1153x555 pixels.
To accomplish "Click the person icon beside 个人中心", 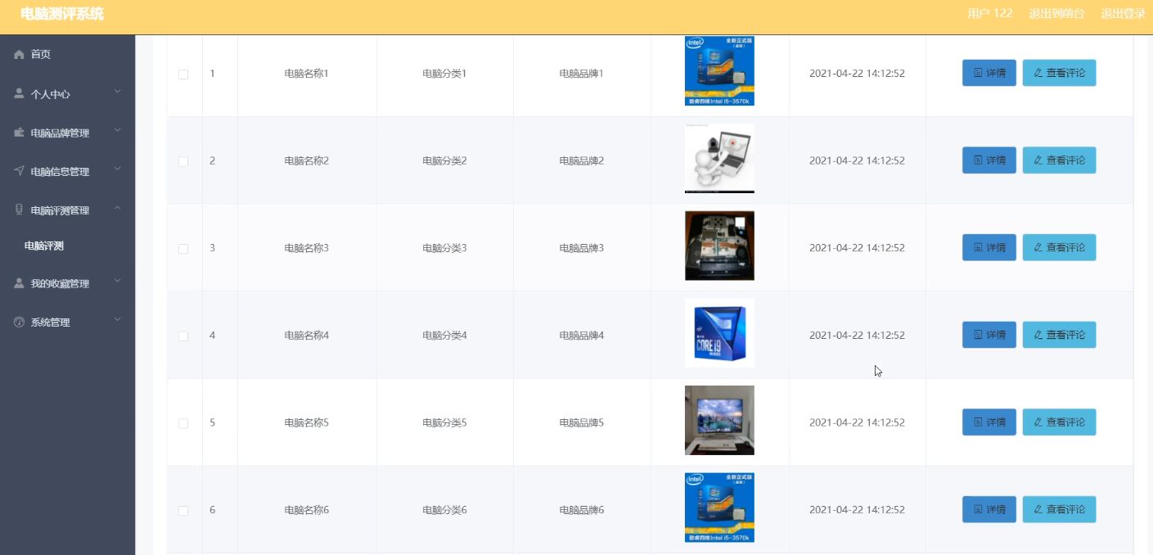I will point(20,93).
